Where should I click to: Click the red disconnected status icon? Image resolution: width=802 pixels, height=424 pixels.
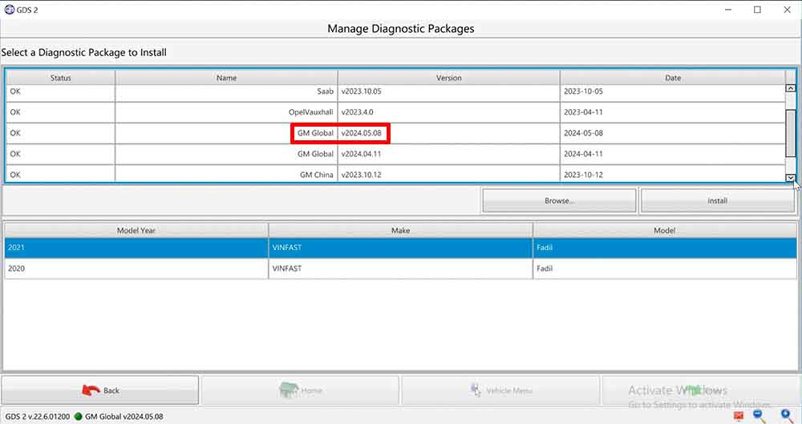(738, 416)
